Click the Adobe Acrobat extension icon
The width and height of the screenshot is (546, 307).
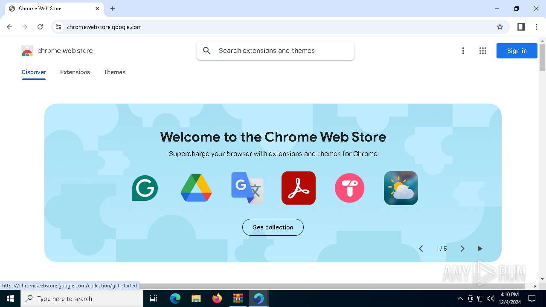pos(299,188)
